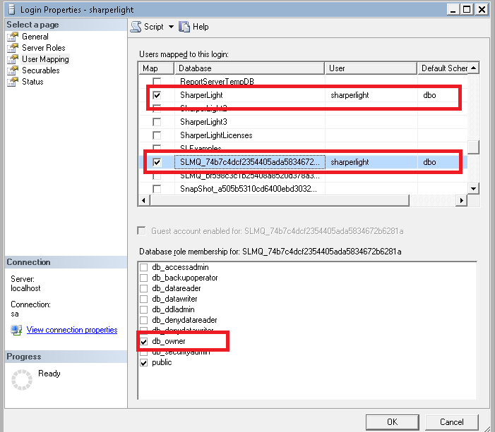Click the Script toolbar icon

(136, 27)
